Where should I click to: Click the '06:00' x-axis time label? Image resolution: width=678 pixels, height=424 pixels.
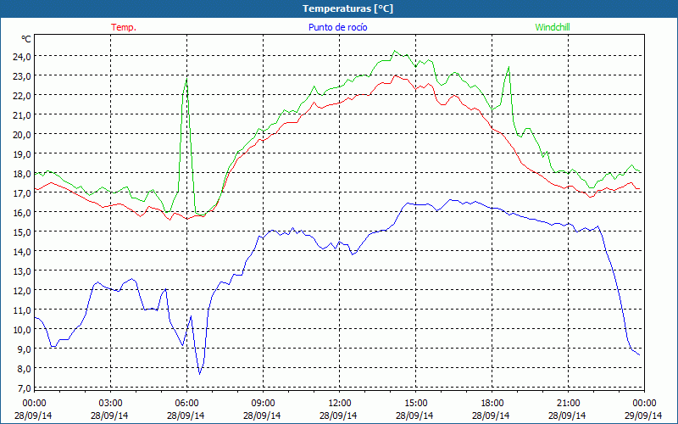tap(186, 404)
